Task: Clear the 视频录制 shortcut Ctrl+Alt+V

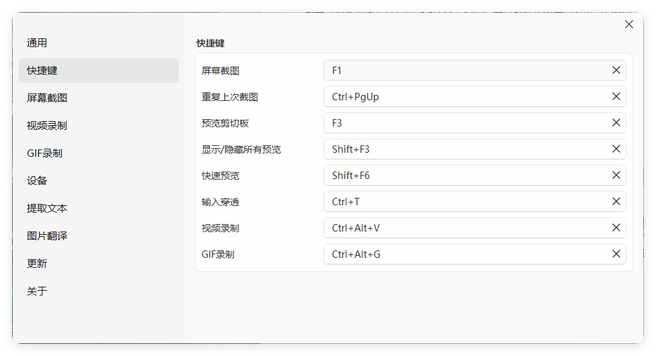Action: click(616, 227)
